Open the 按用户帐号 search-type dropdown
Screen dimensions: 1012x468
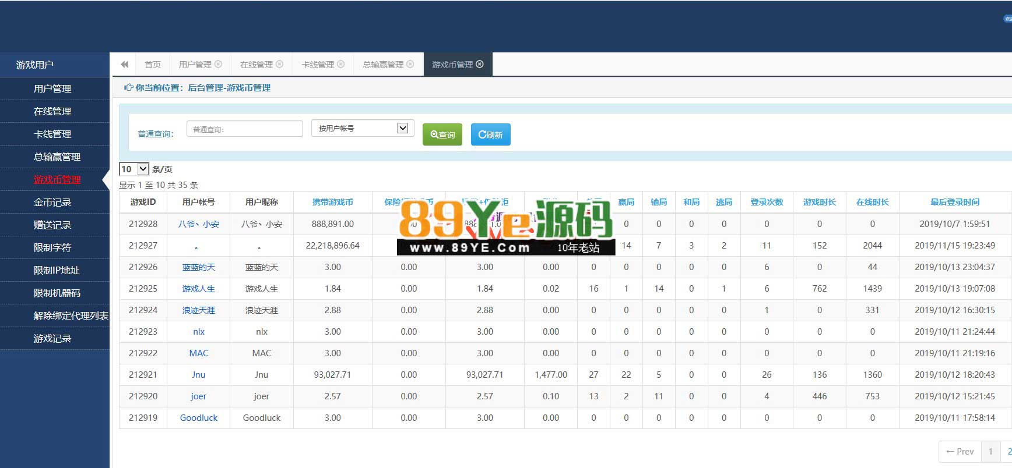(363, 128)
